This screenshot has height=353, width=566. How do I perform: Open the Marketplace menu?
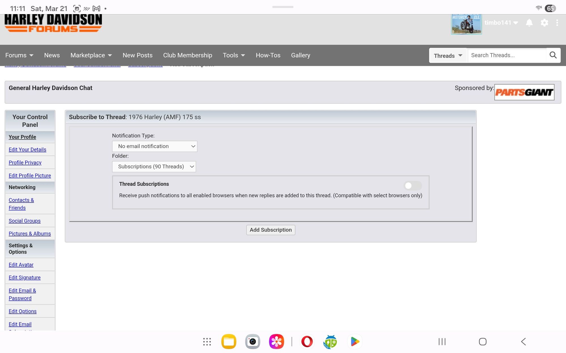tap(91, 55)
